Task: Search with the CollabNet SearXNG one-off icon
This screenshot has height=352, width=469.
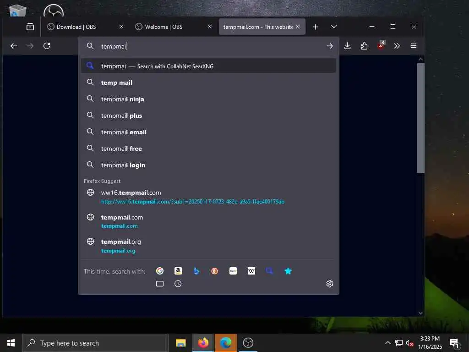Action: (x=269, y=271)
